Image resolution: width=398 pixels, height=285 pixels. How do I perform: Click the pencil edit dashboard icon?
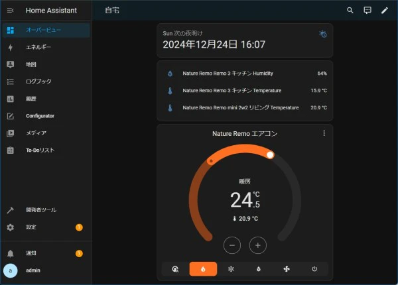click(x=385, y=10)
